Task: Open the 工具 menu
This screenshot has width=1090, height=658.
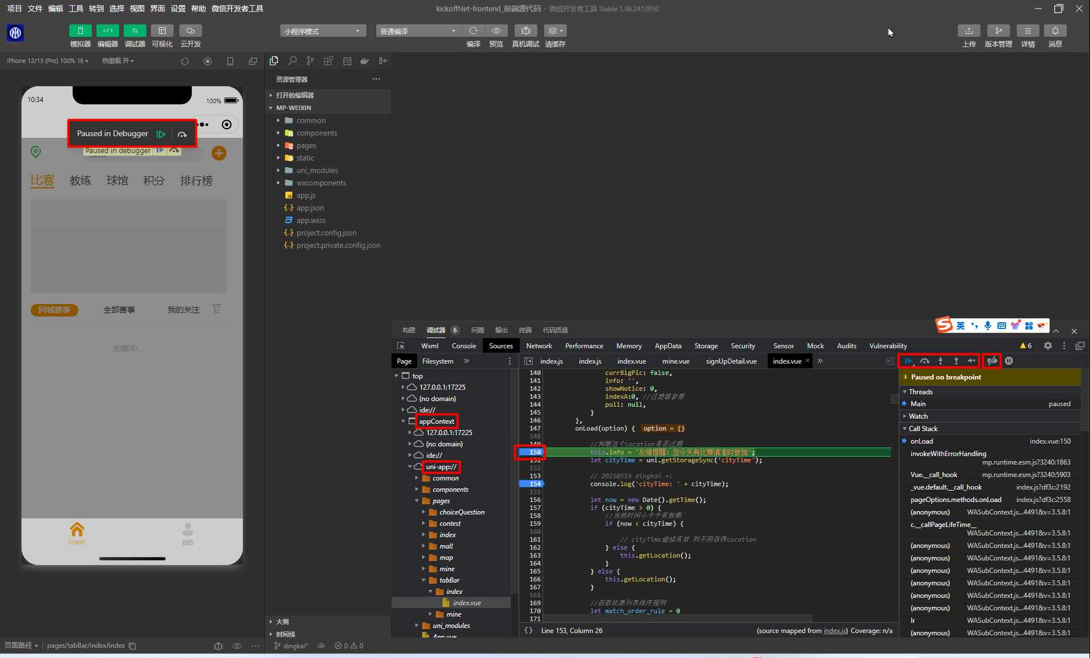Action: click(76, 9)
